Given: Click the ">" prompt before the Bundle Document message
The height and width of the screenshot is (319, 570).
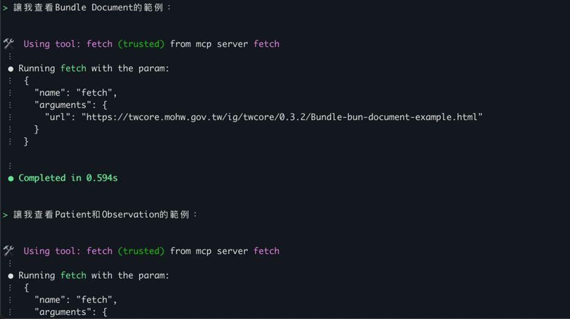Looking at the screenshot, I should pyautogui.click(x=5, y=8).
